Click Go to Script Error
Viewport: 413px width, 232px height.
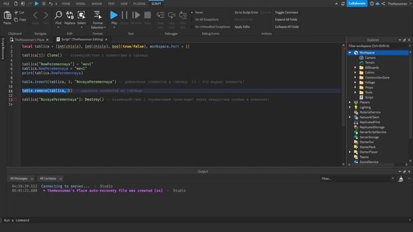point(247,12)
